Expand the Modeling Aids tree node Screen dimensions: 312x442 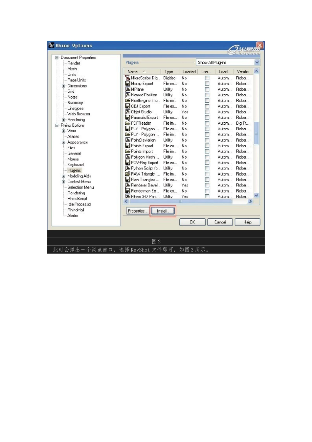63,176
